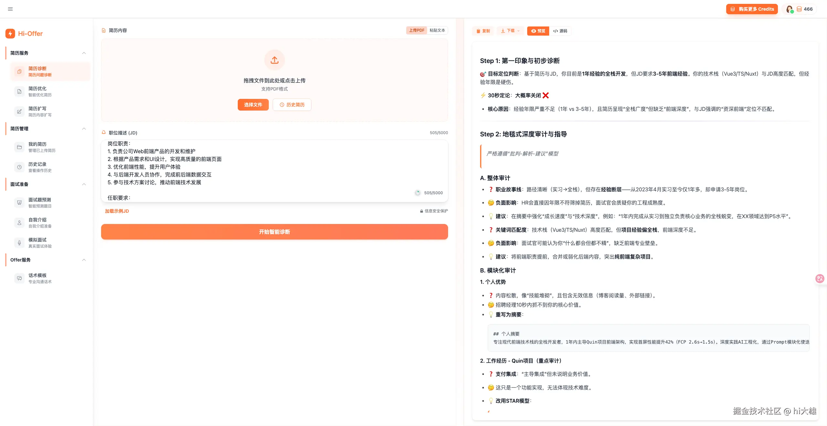
Task: Open 面试题预测 menu item
Action: pos(39,203)
